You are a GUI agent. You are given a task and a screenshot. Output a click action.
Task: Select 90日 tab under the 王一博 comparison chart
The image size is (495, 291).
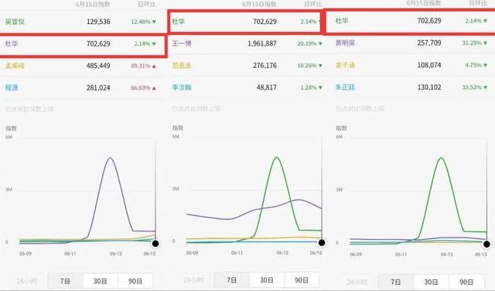point(302,280)
